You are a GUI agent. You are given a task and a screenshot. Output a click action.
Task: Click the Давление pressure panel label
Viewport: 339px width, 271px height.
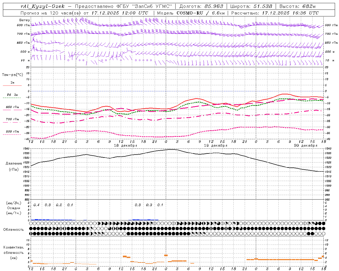coord(14,164)
